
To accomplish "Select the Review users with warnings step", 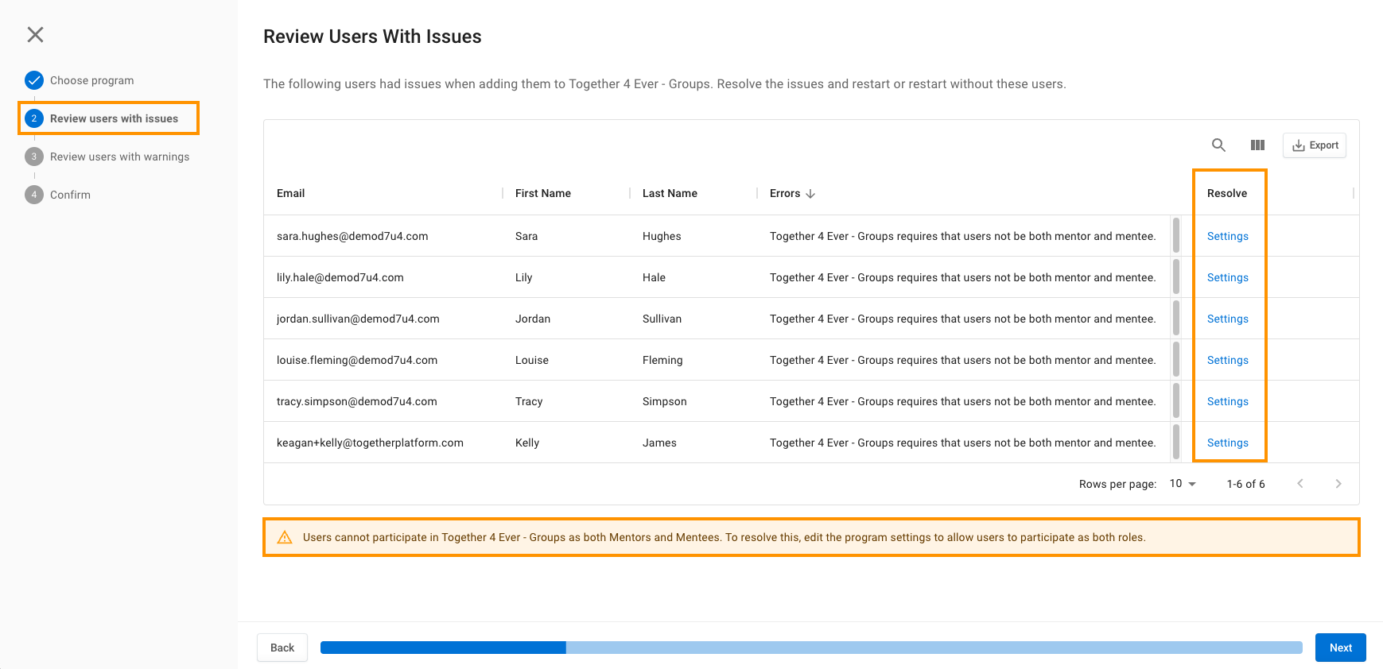I will (x=119, y=157).
